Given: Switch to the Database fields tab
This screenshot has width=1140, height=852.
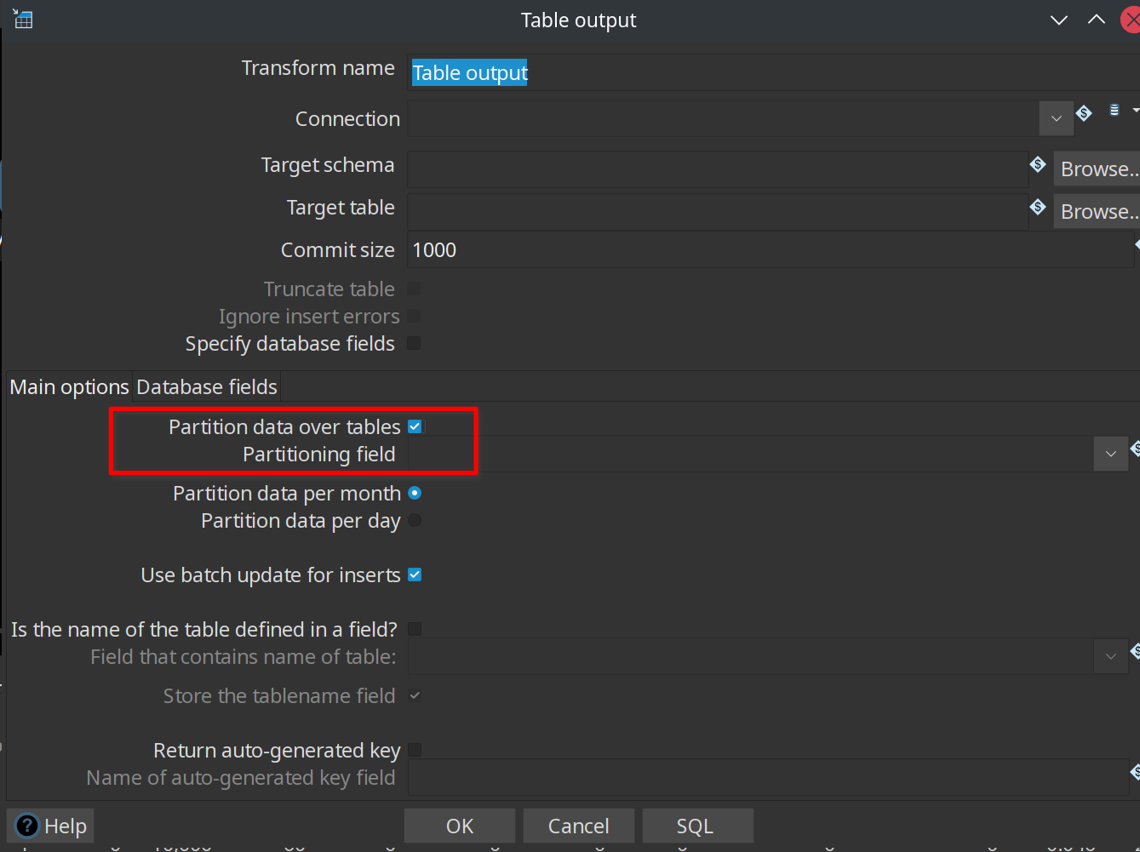Looking at the screenshot, I should [x=207, y=387].
